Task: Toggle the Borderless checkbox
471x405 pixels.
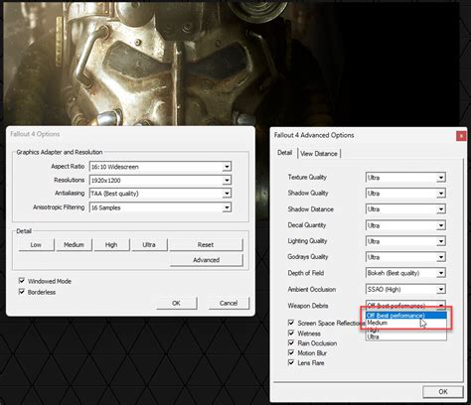Action: pos(22,292)
